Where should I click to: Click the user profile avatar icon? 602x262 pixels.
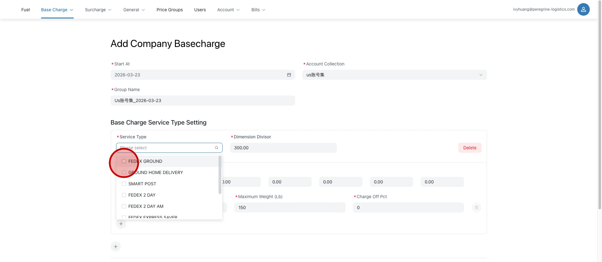(x=583, y=9)
